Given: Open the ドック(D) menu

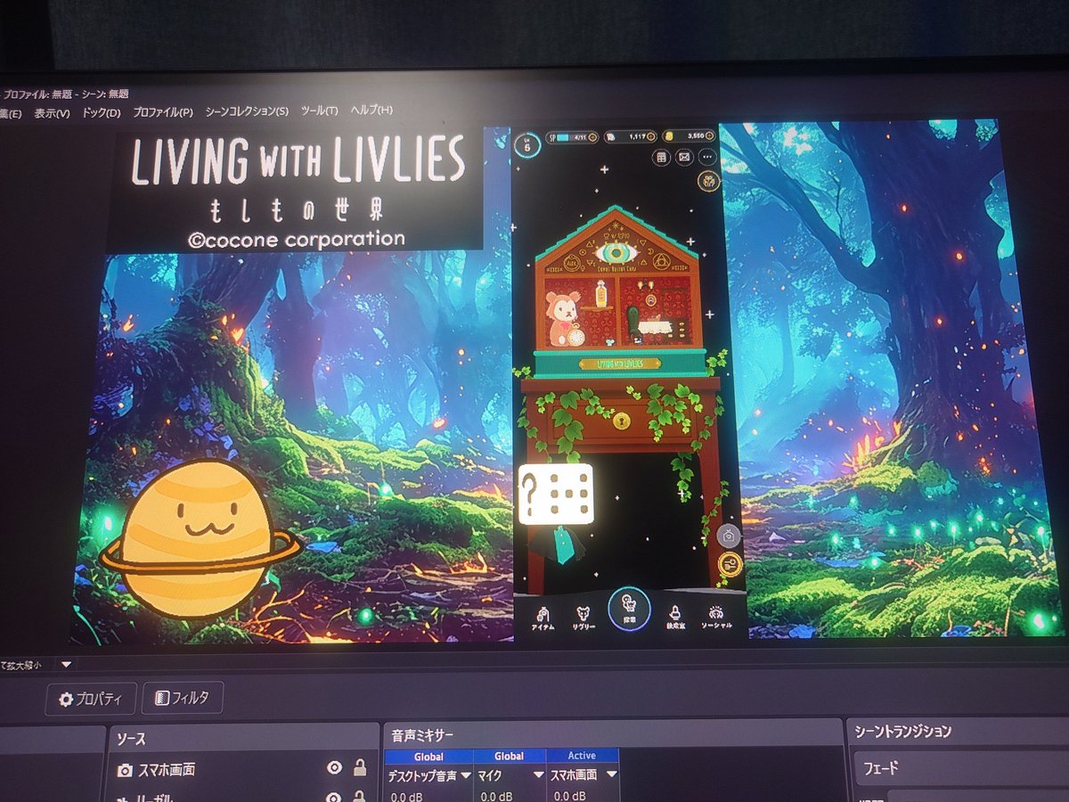Looking at the screenshot, I should [x=101, y=112].
